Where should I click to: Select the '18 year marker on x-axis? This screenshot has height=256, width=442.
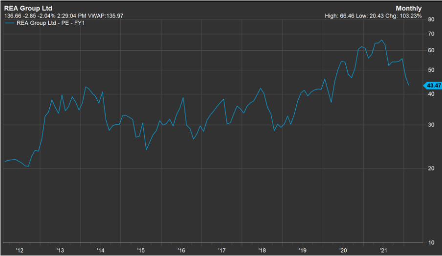tap(261, 250)
